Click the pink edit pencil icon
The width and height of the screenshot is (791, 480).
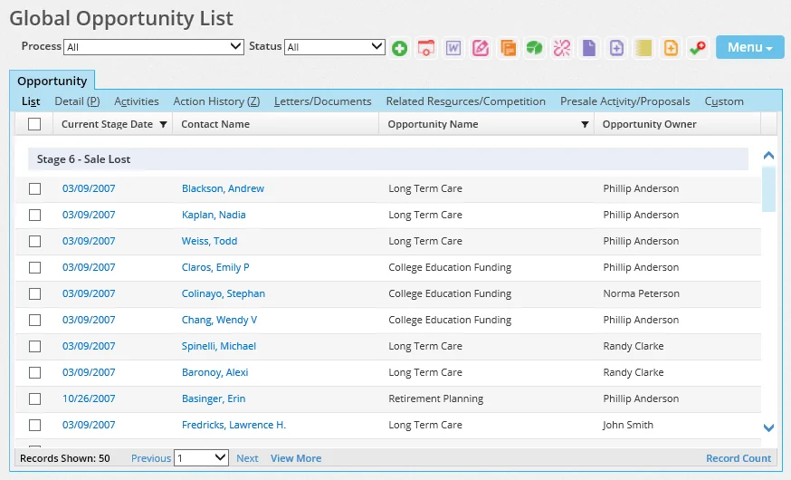pyautogui.click(x=481, y=48)
